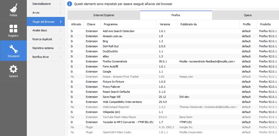Screen dimensions: 279x136
Task: Click version 39.0.1 cell
Action: [163, 61]
